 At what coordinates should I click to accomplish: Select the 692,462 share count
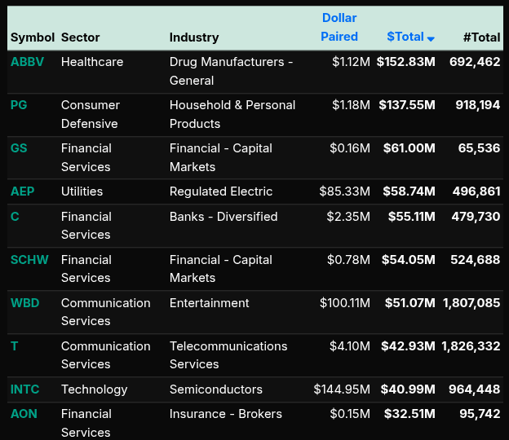475,62
